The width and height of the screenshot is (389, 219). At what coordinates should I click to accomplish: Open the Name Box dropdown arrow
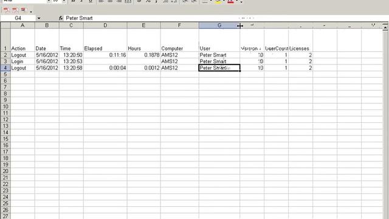[x=39, y=18]
